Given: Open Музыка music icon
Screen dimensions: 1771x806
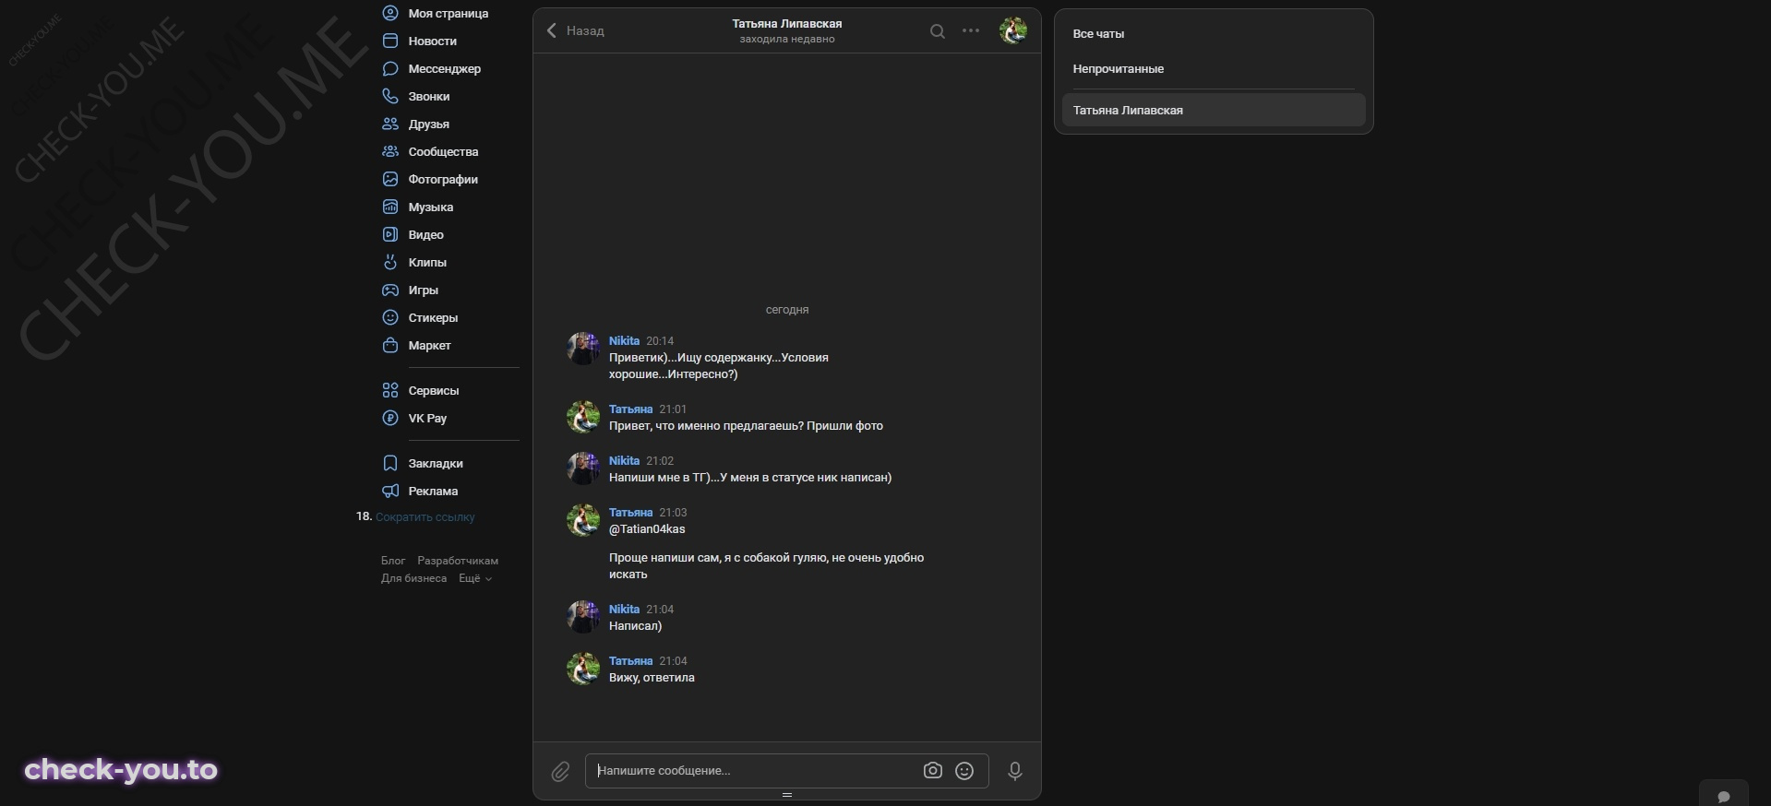Looking at the screenshot, I should [x=390, y=207].
